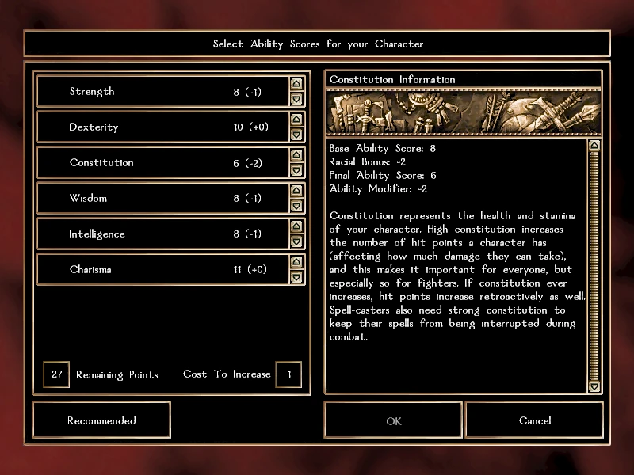Decrease Strength with the down arrow
The height and width of the screenshot is (475, 634).
pyautogui.click(x=296, y=99)
